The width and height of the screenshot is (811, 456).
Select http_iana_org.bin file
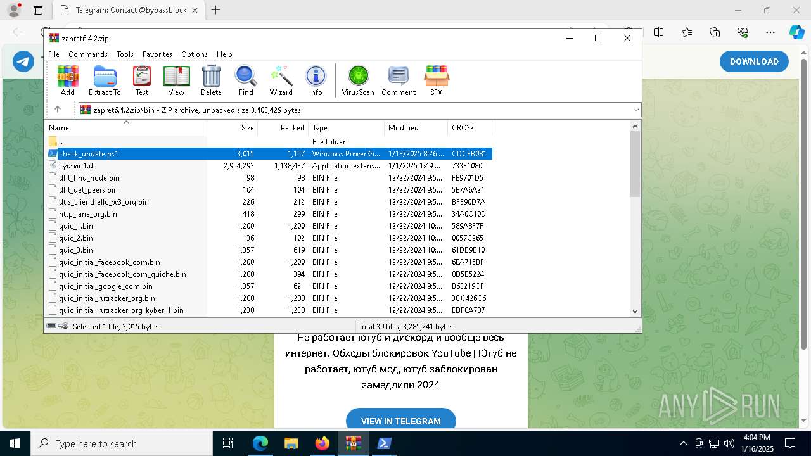point(269,214)
